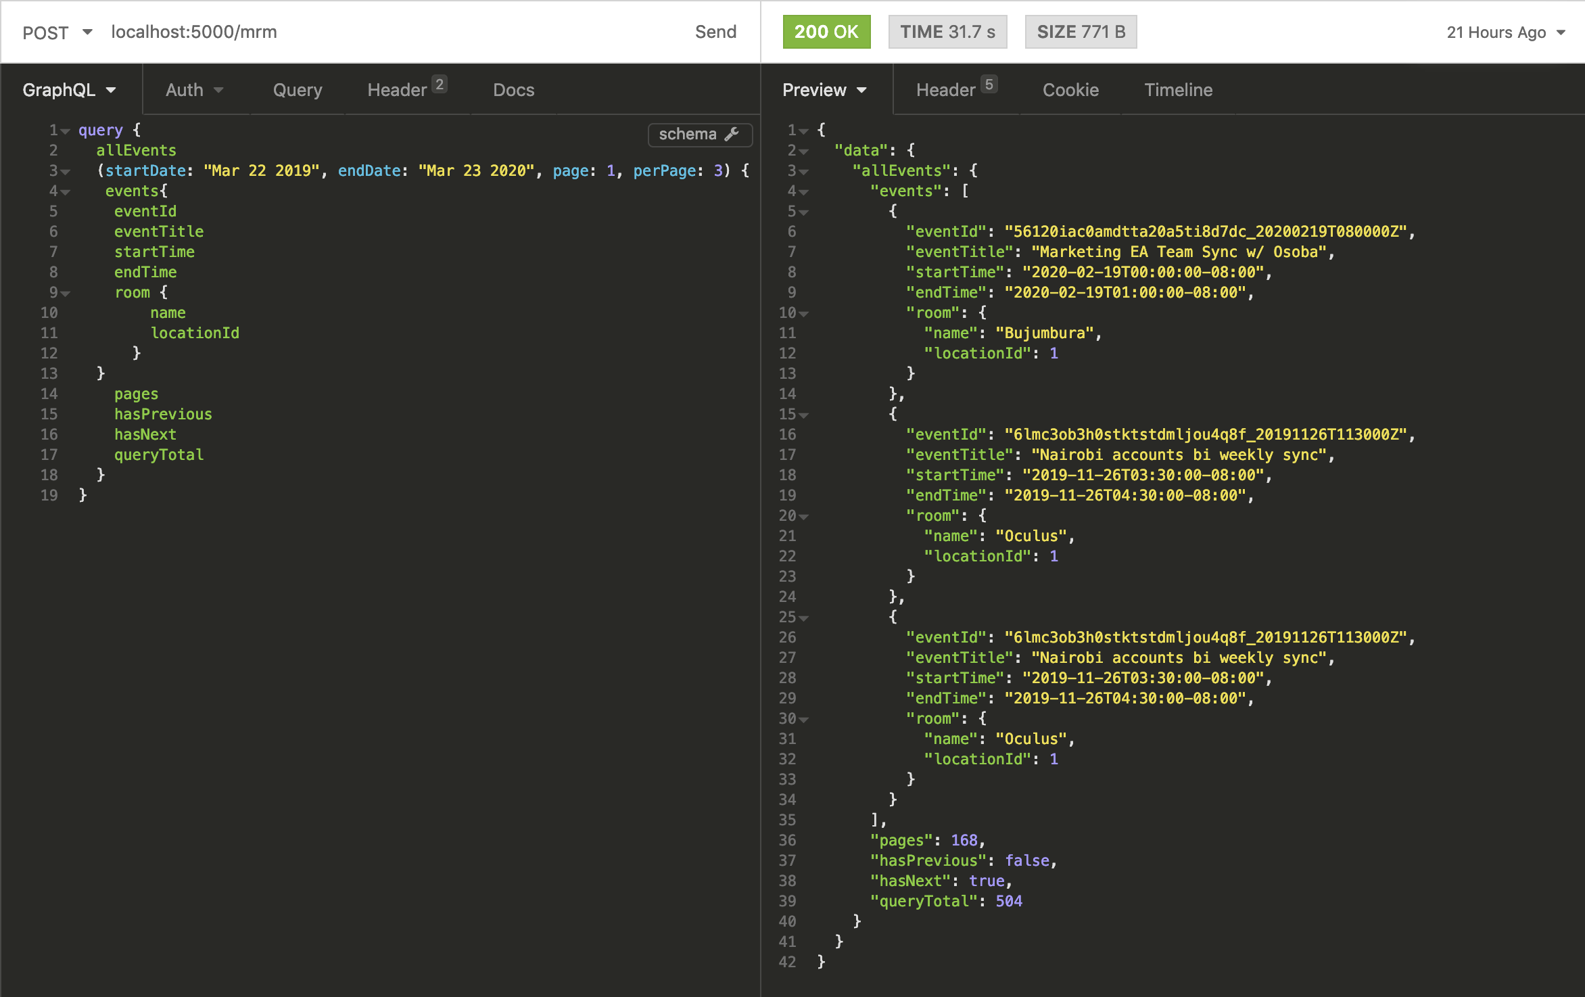Collapse the query block fold arrow

(x=66, y=131)
